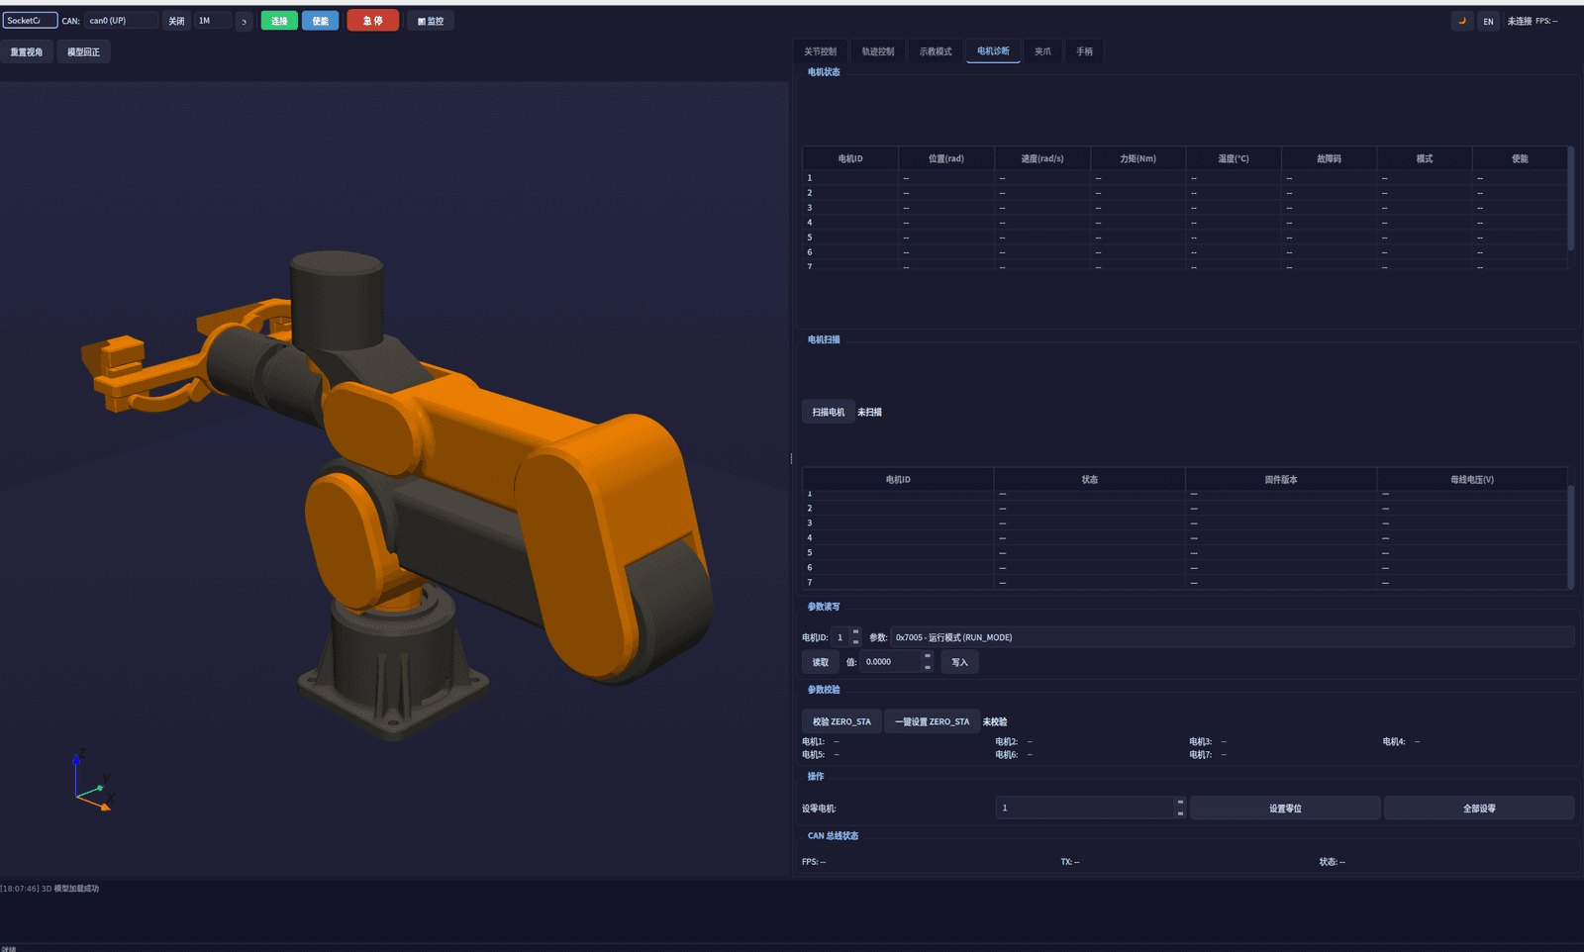Toggle motor enable with the blue 使能 button
The image size is (1584, 952).
point(321,21)
